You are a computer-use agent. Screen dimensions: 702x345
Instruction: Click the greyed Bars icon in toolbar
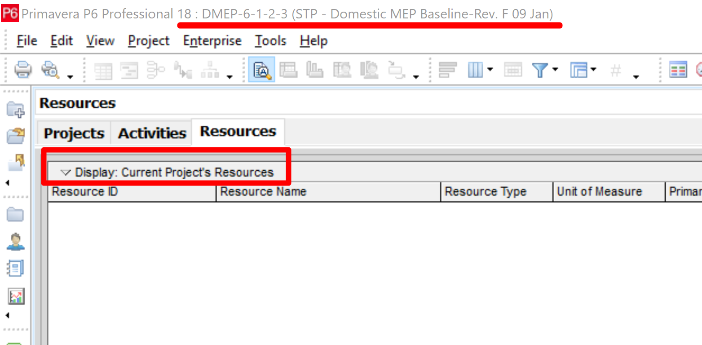[447, 70]
